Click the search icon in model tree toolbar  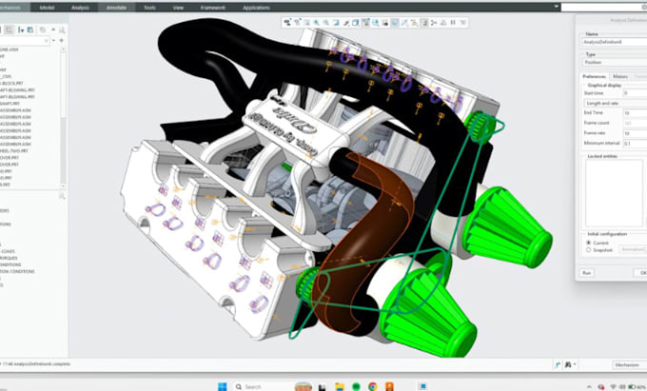(62, 30)
